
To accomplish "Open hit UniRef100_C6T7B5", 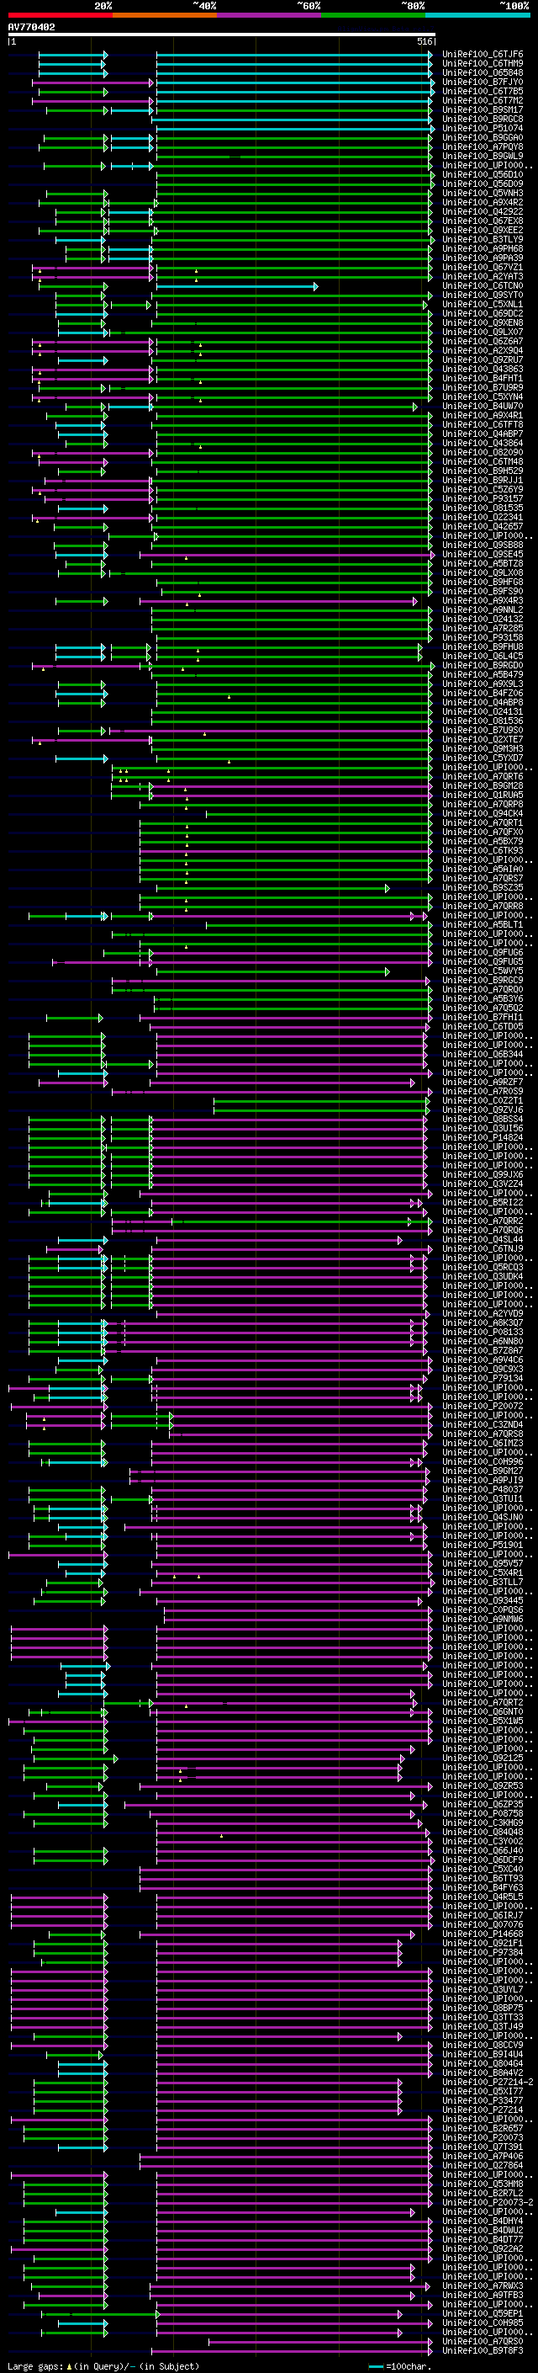I will [483, 91].
